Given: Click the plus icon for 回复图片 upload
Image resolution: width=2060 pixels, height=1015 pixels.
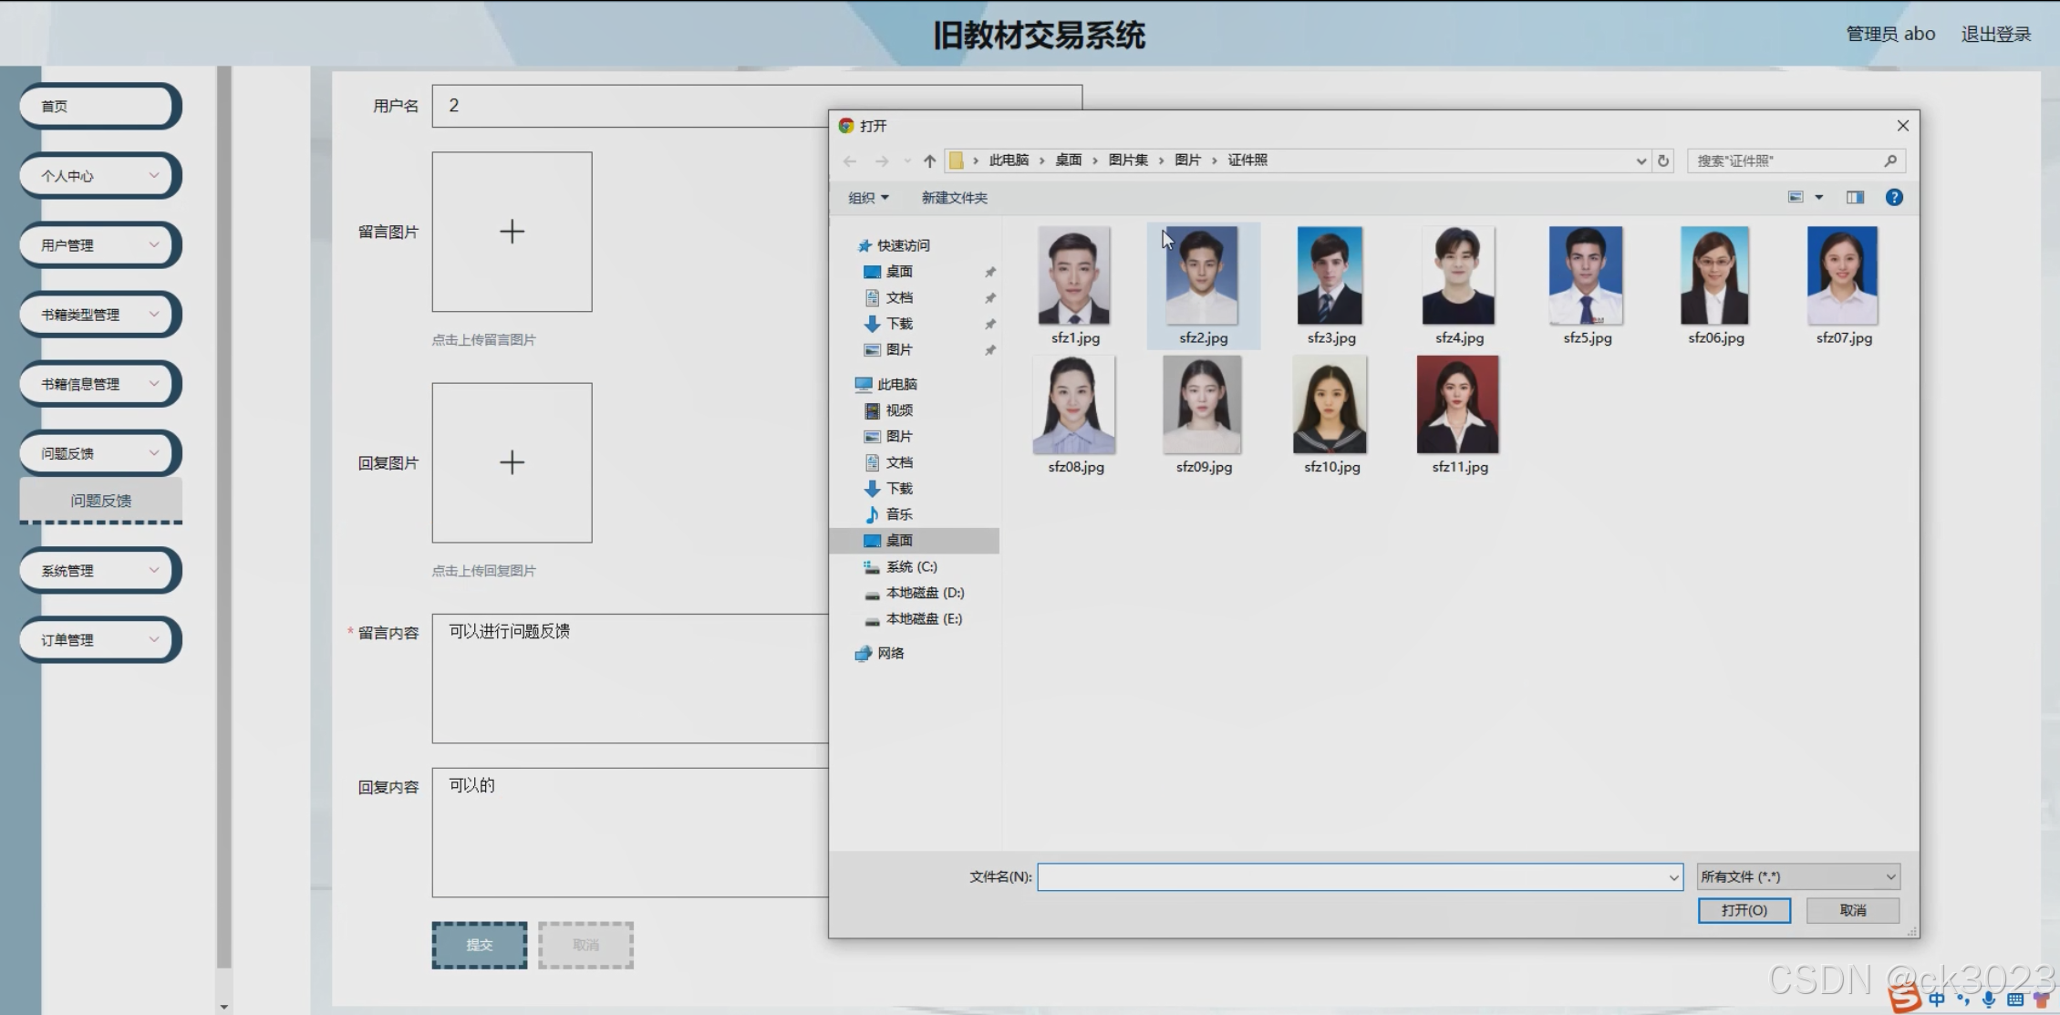Looking at the screenshot, I should coord(512,462).
